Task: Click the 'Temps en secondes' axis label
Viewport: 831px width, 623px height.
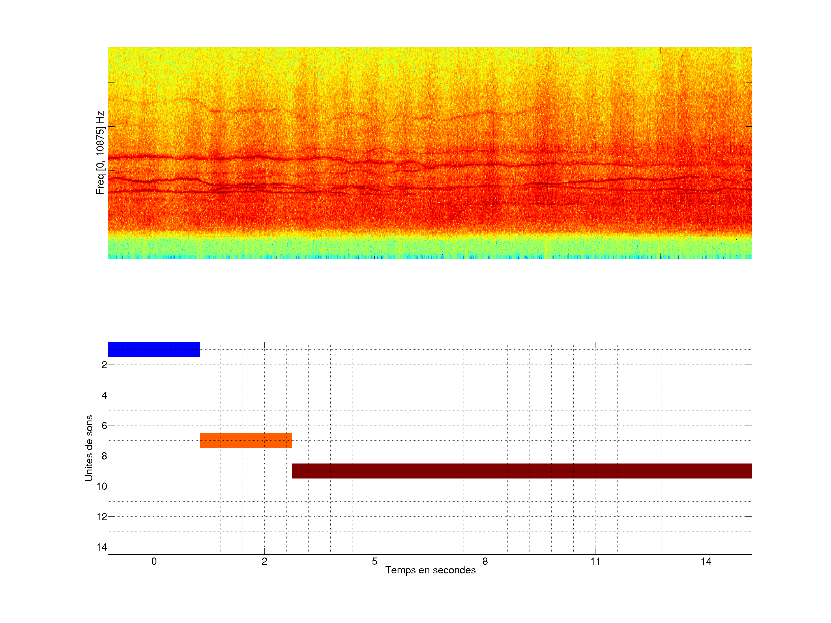Action: coord(430,570)
